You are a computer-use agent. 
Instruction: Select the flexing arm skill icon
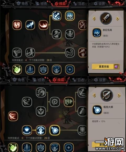tap(70, 52)
